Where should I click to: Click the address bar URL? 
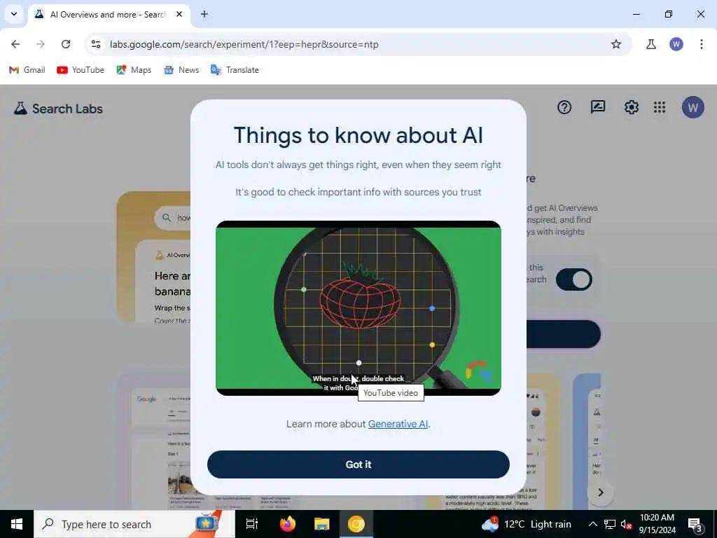coord(244,44)
